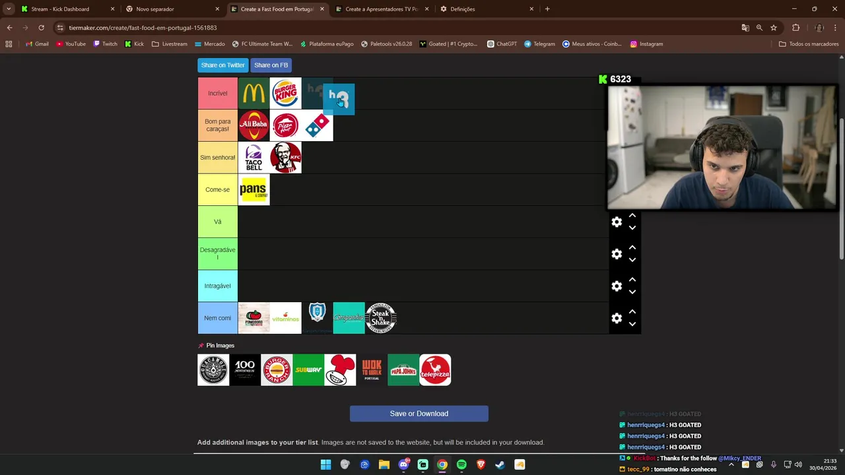Viewport: 845px width, 475px height.
Task: Select the Steak n Shake logo tile
Action: click(x=381, y=318)
